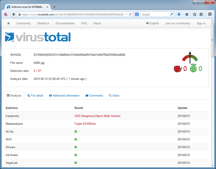Image resolution: width=216 pixels, height=169 pixels.
Task: Open the Documentation link in navbar
Action: pos(65,23)
